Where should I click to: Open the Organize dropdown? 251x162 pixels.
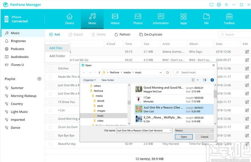89,80
